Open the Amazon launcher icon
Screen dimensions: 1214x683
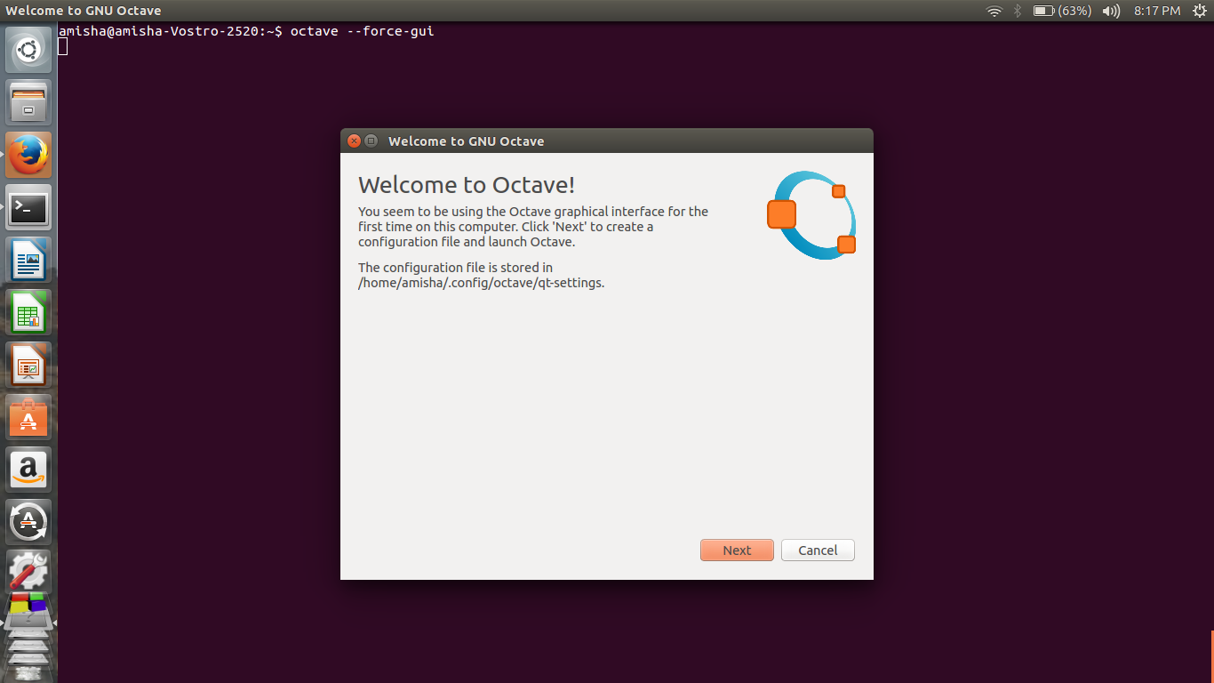click(x=28, y=470)
